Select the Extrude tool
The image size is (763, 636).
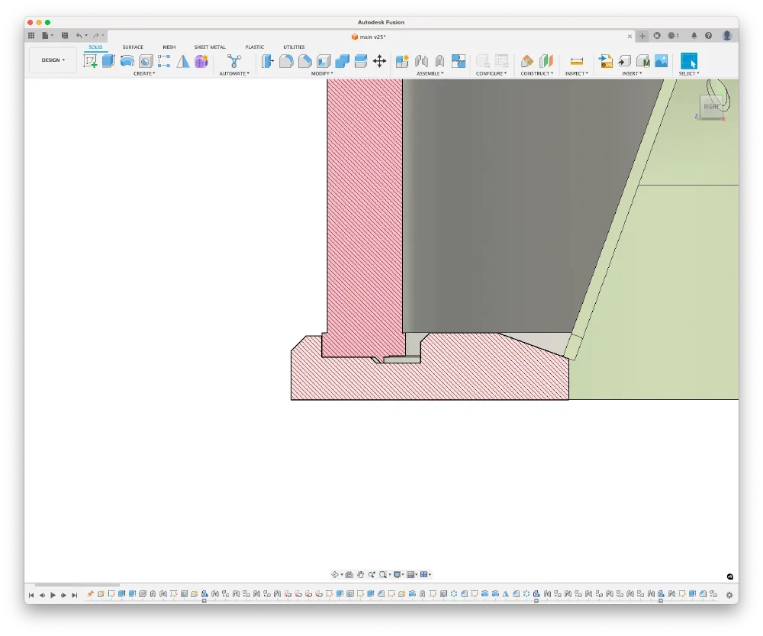click(108, 61)
